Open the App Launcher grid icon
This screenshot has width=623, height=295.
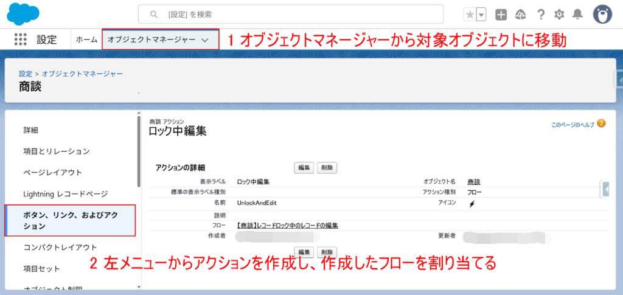pyautogui.click(x=20, y=40)
